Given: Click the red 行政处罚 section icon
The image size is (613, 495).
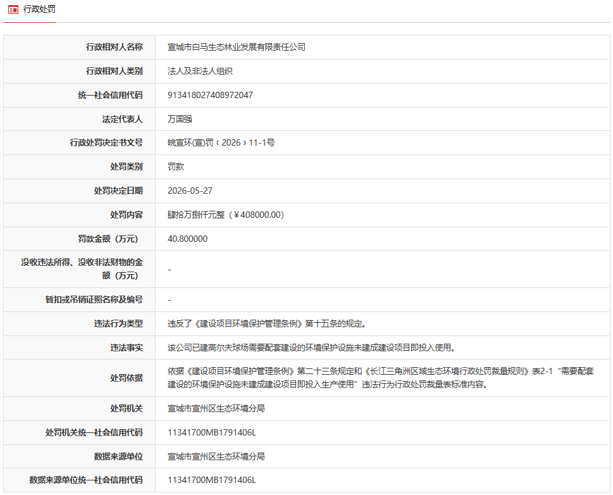Looking at the screenshot, I should 13,9.
